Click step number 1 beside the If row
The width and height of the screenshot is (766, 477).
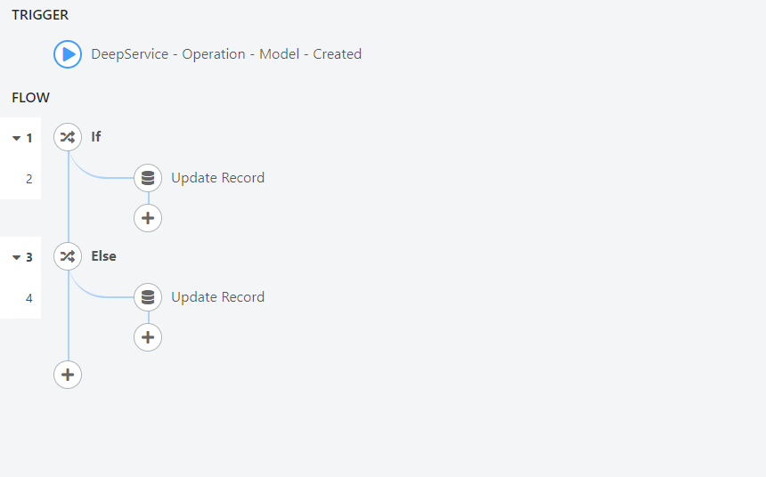29,138
